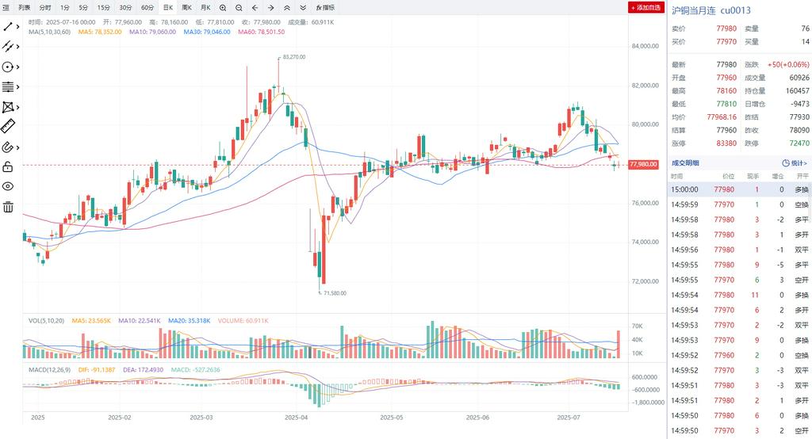812x439 pixels.
Task: Delete drawings with the trash icon
Action: click(x=8, y=207)
